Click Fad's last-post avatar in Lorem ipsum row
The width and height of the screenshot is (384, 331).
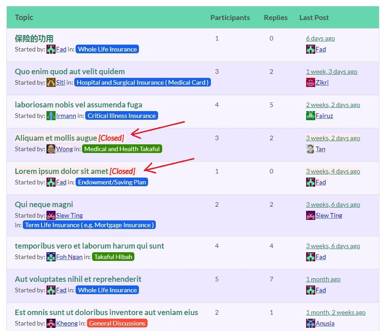tap(311, 182)
